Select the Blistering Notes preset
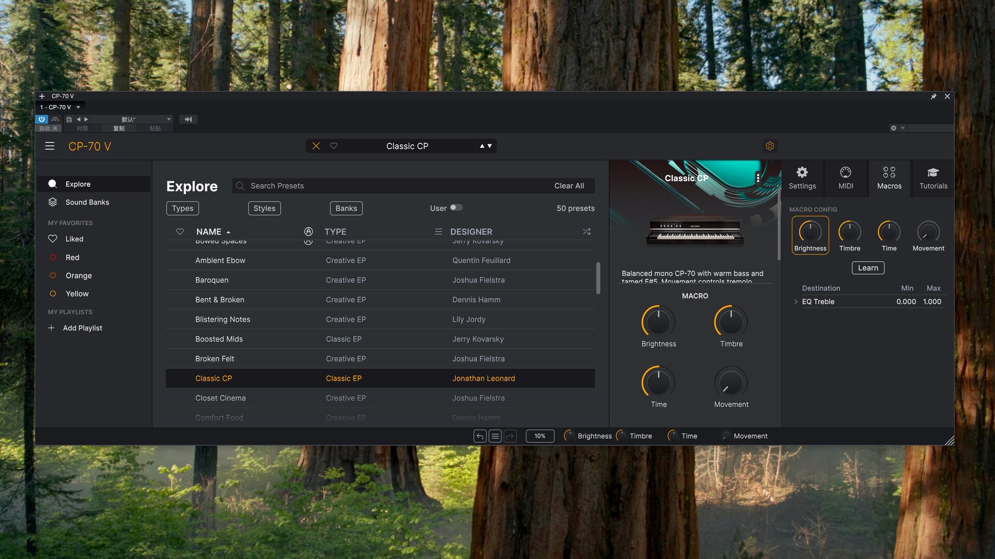Image resolution: width=995 pixels, height=559 pixels. click(x=380, y=319)
